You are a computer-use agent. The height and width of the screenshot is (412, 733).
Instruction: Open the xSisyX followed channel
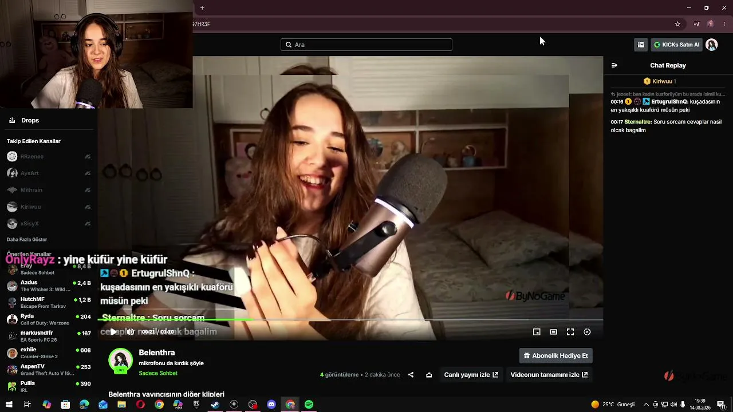pyautogui.click(x=48, y=223)
